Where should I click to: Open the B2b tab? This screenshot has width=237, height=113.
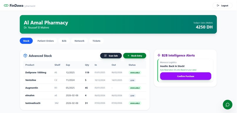tap(64, 41)
